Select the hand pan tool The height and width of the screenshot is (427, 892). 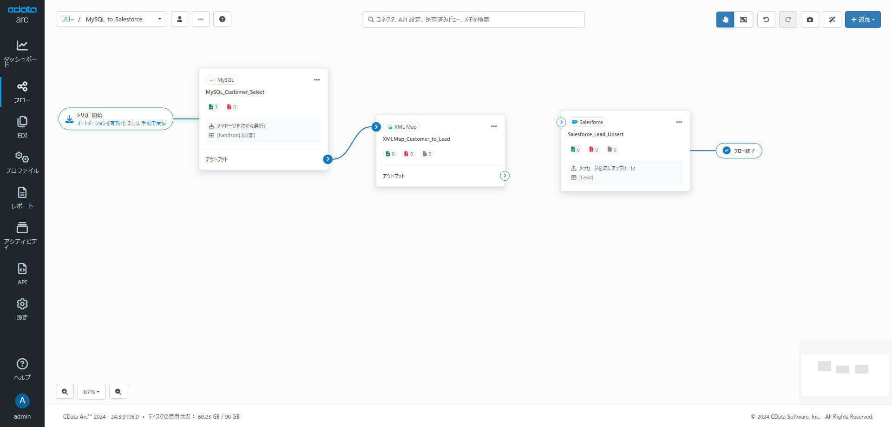(x=725, y=20)
